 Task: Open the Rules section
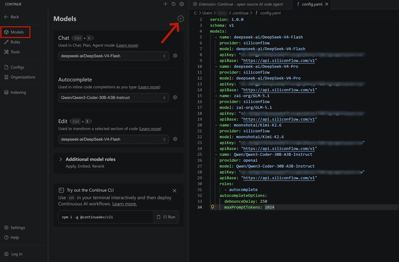click(12, 42)
